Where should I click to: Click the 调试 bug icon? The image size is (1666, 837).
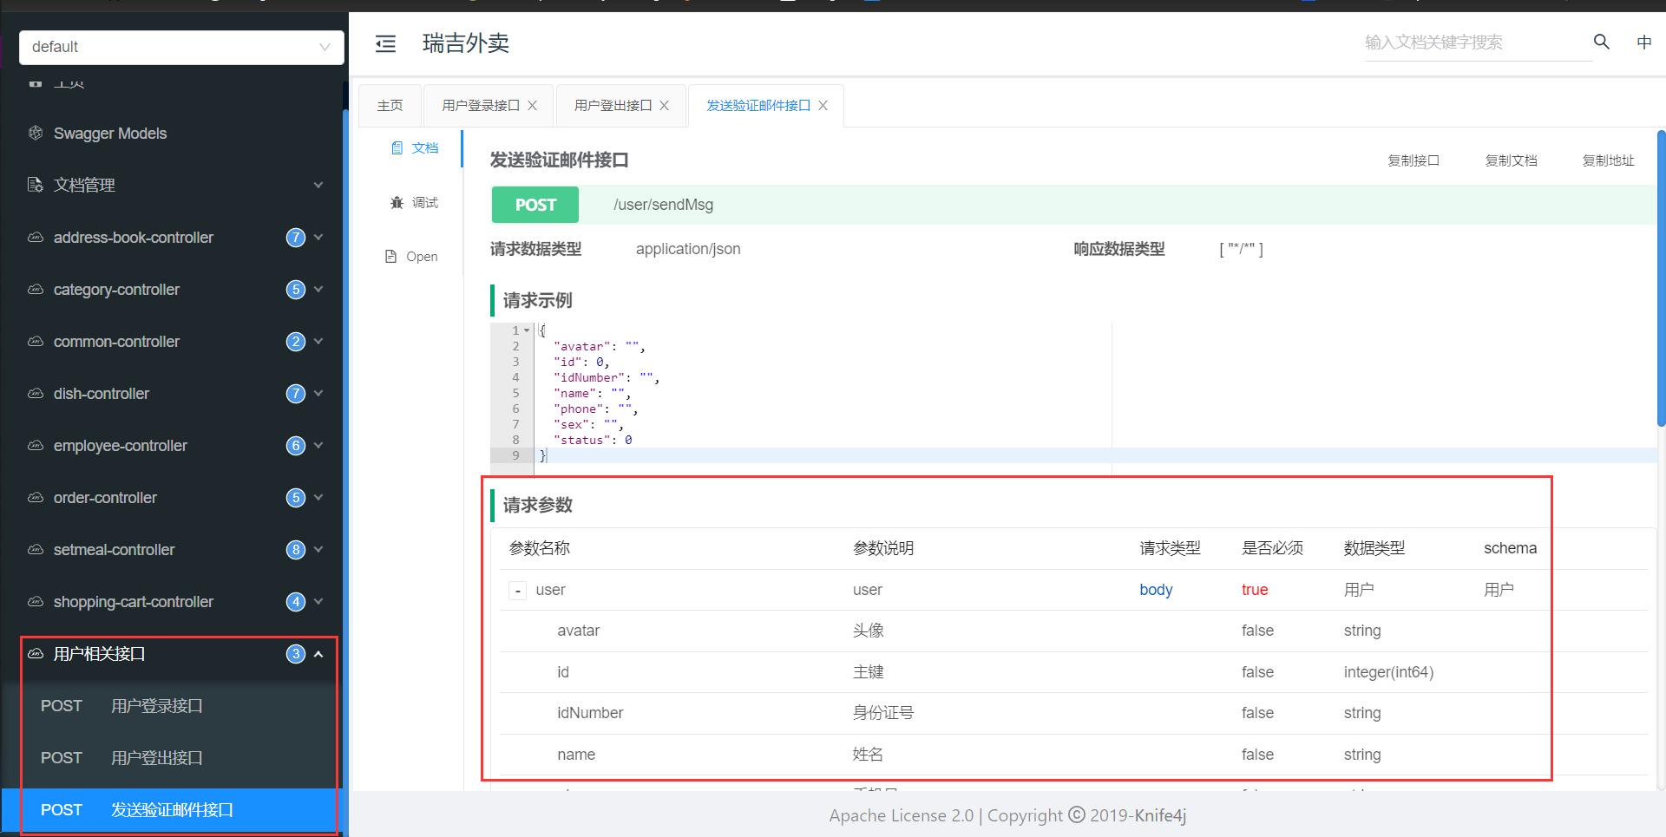point(397,202)
